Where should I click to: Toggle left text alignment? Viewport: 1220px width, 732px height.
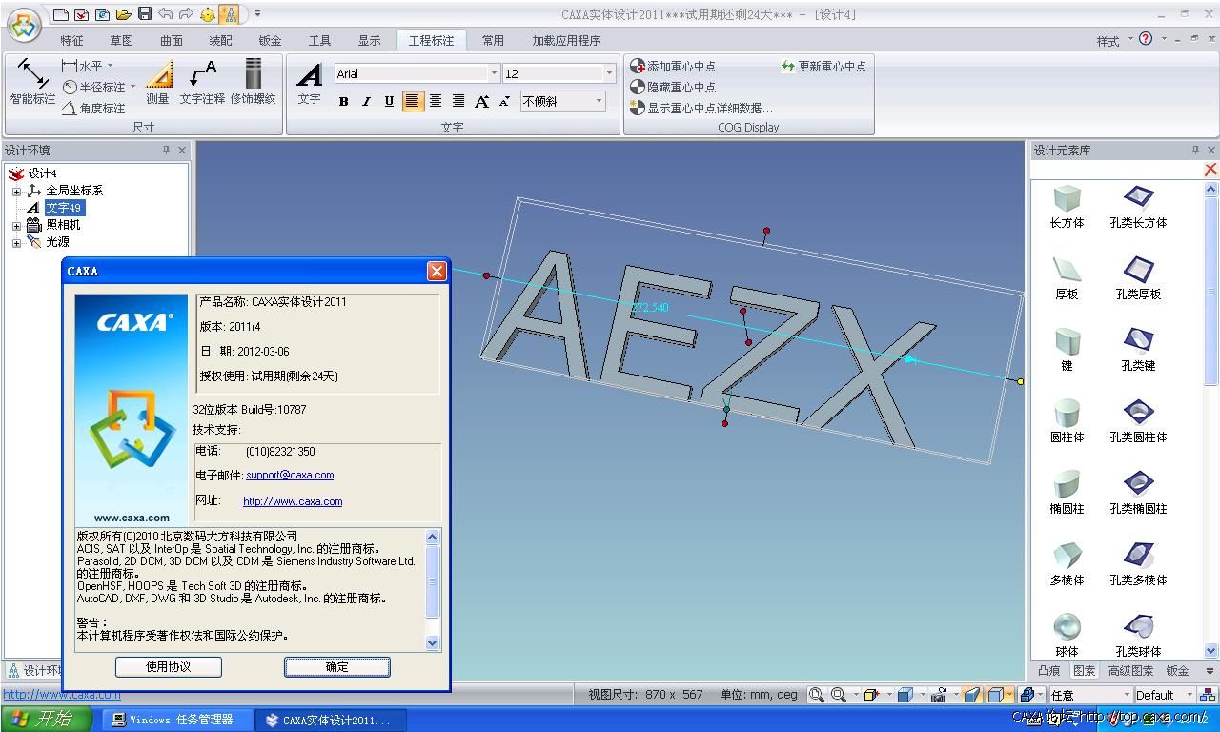(413, 101)
